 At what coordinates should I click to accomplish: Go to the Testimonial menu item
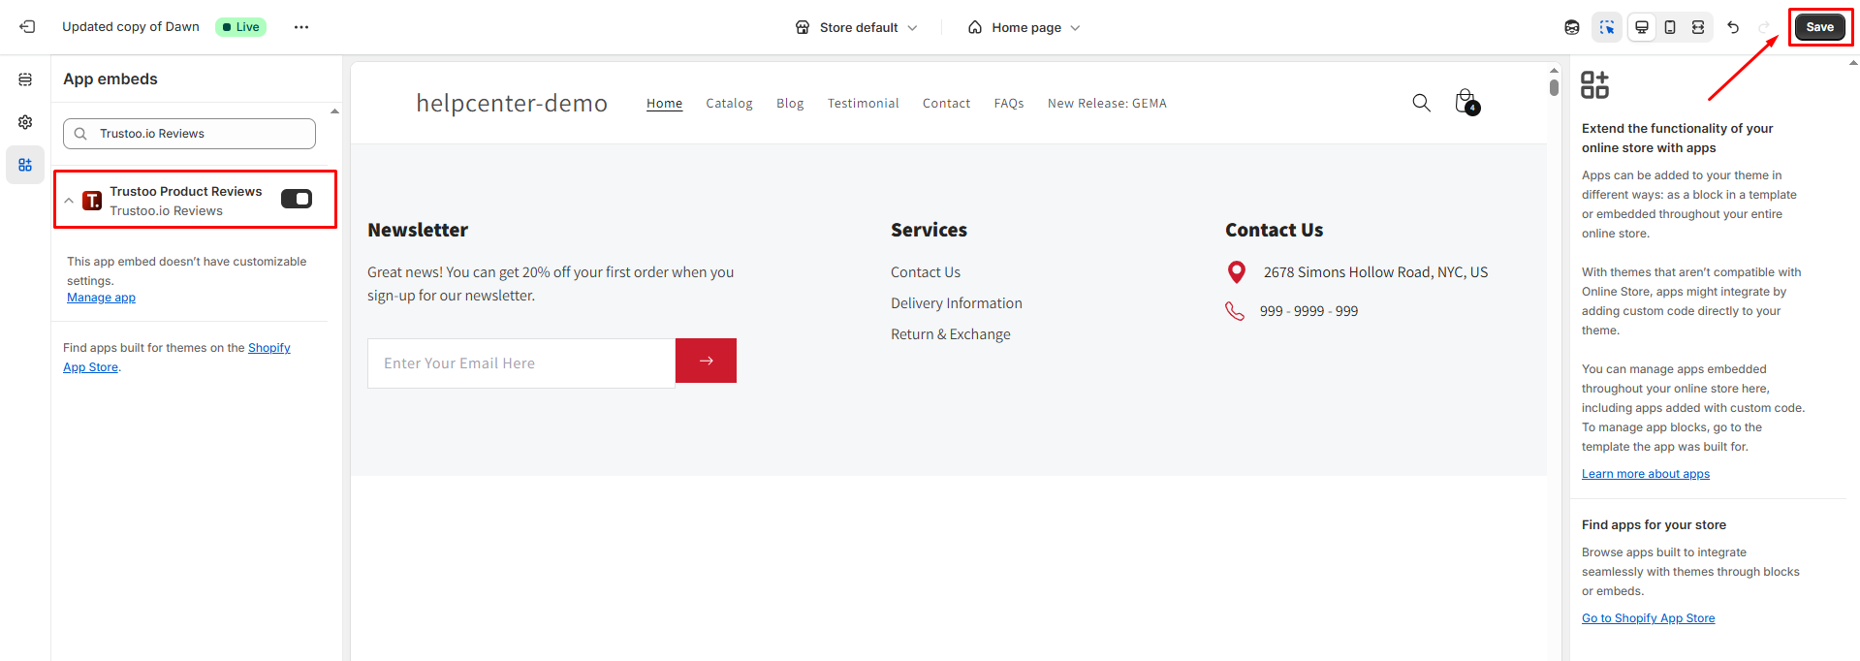pos(863,104)
